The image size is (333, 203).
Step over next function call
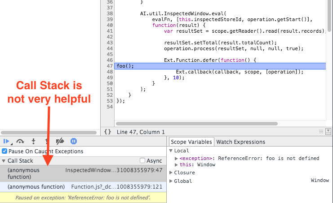20,141
